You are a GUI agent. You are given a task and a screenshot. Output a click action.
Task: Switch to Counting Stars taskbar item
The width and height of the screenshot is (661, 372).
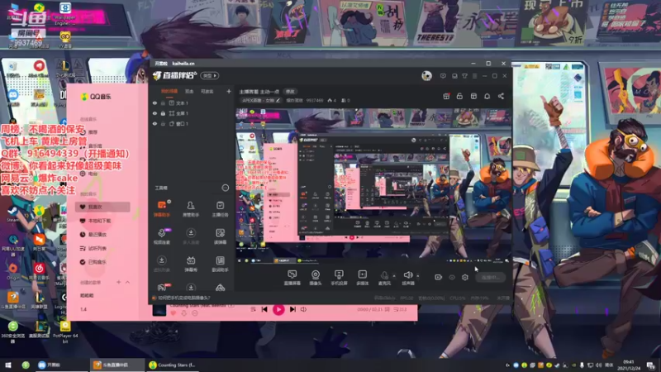point(172,365)
